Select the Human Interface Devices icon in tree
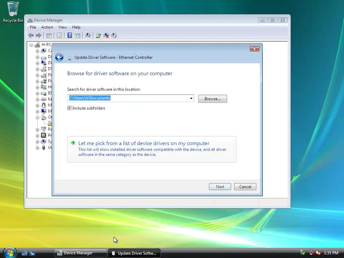 (44, 87)
